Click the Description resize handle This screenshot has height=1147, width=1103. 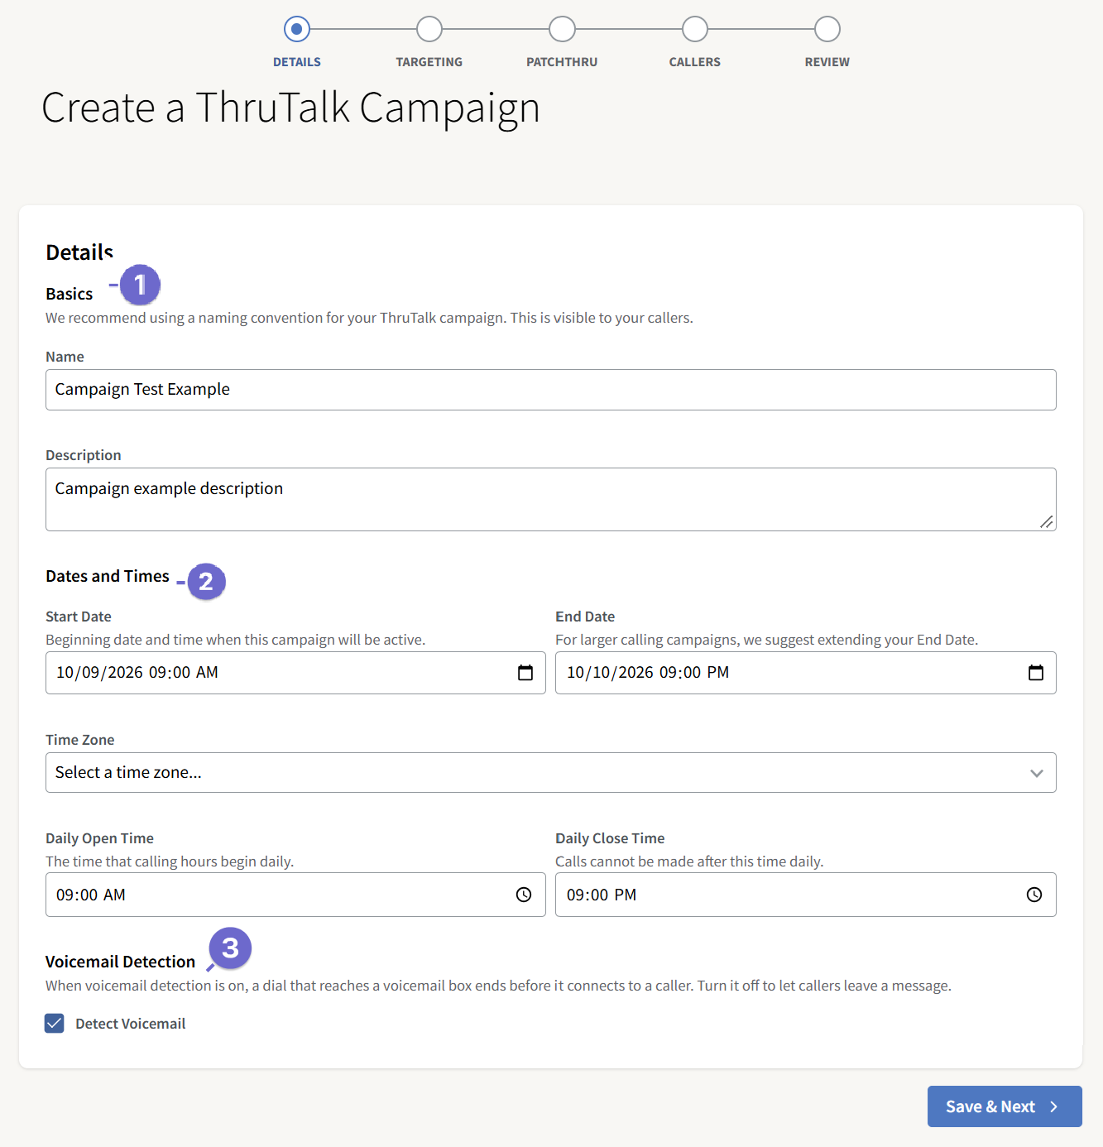click(x=1047, y=521)
